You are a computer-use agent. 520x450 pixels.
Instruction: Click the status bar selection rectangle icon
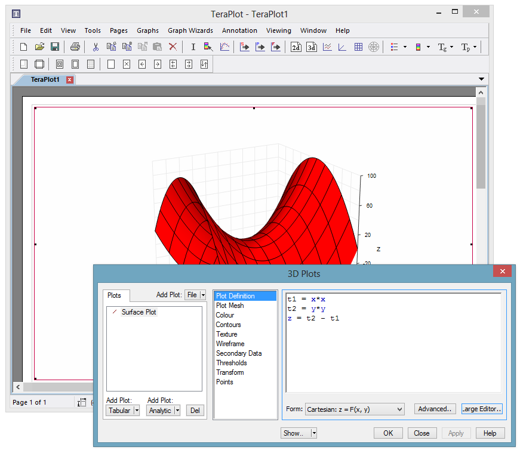click(82, 402)
